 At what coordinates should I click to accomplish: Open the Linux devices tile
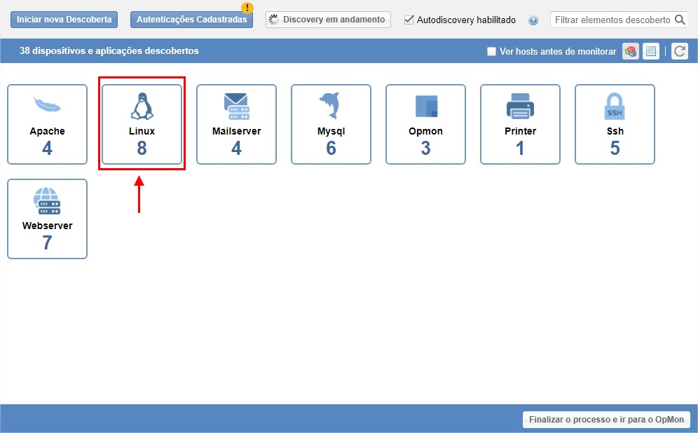pos(142,125)
